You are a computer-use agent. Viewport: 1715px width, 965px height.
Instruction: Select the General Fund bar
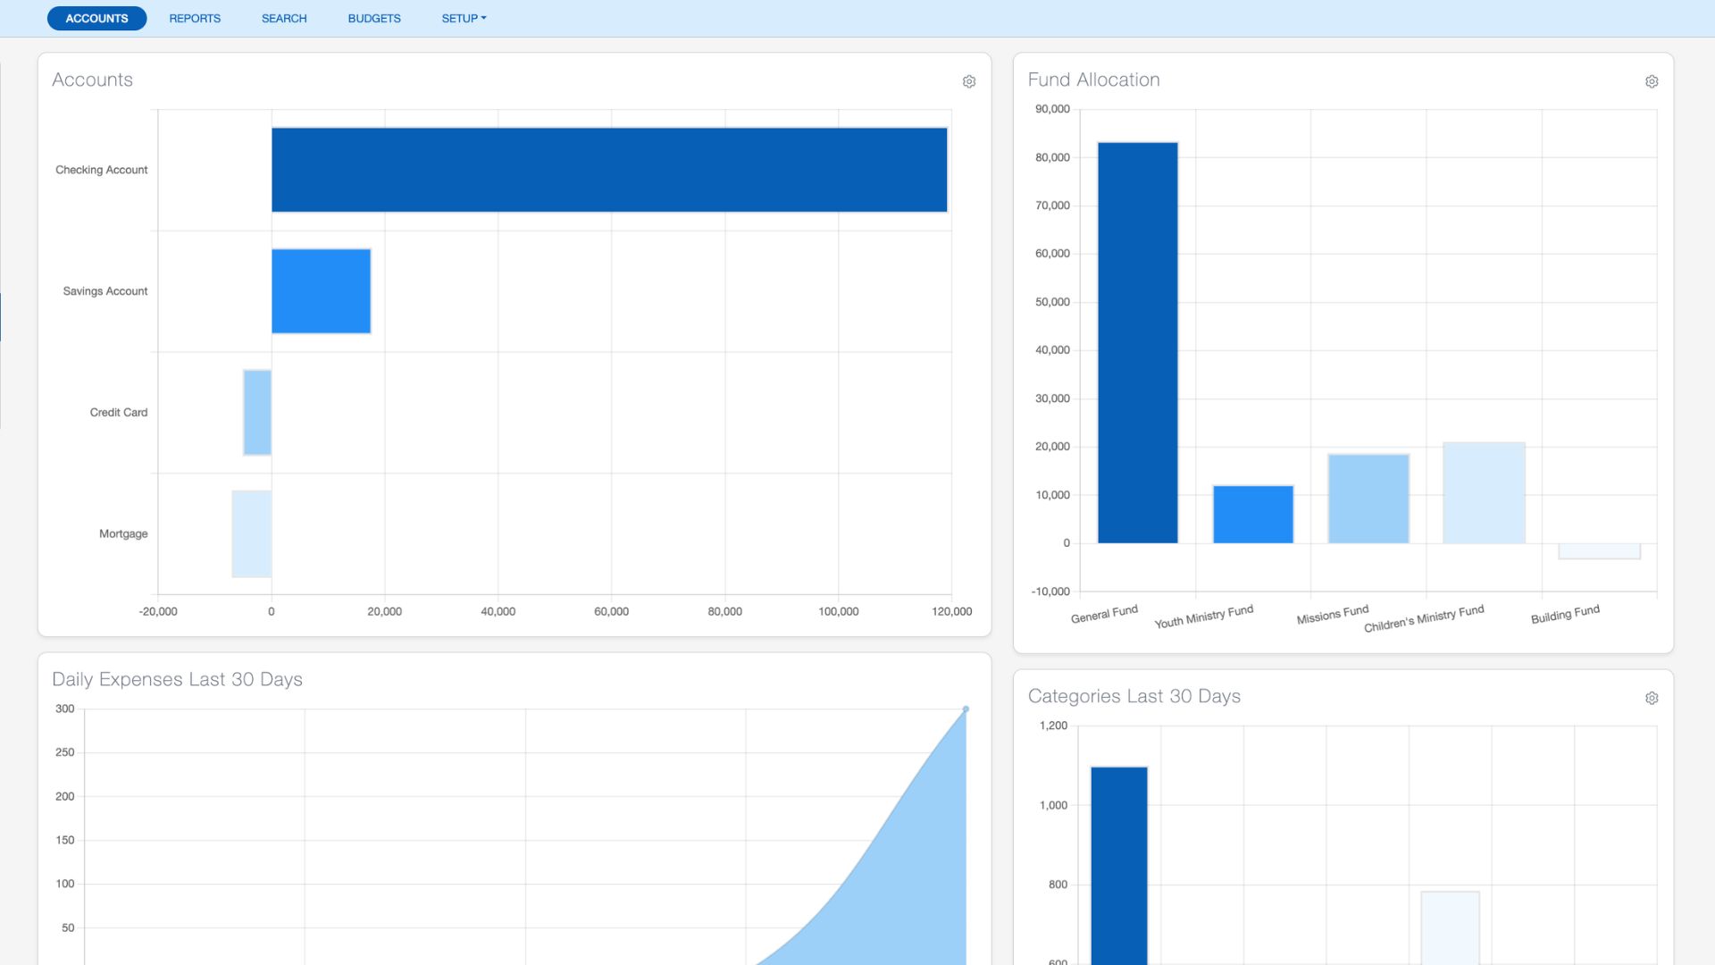[x=1137, y=342]
